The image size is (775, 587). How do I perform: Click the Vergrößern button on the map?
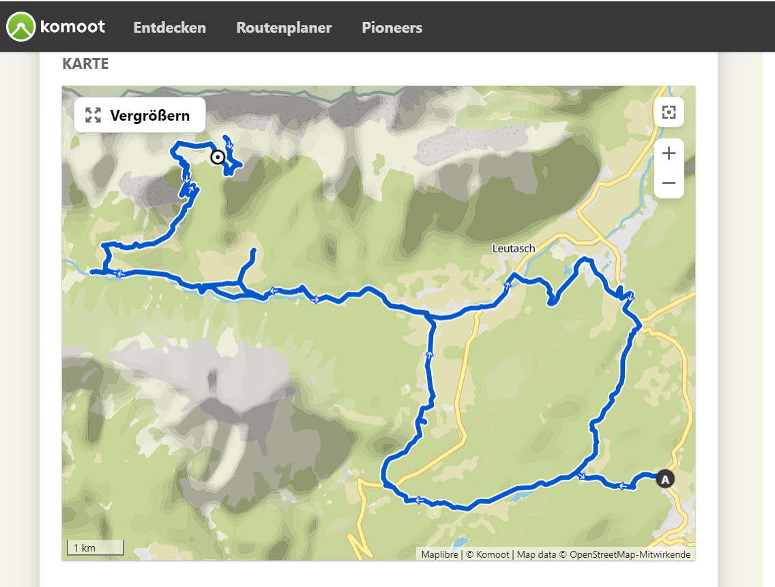tap(140, 115)
